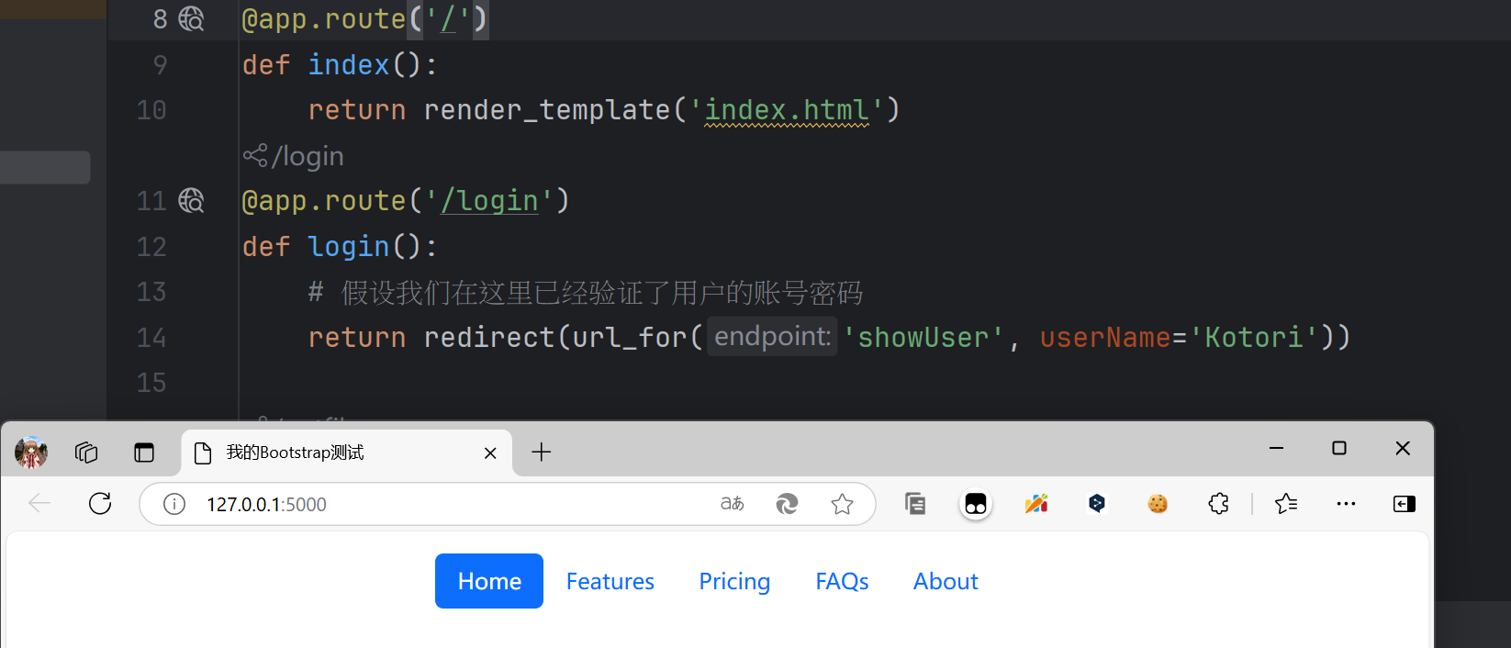Go to the Features nav link
The height and width of the screenshot is (648, 1511).
610,581
